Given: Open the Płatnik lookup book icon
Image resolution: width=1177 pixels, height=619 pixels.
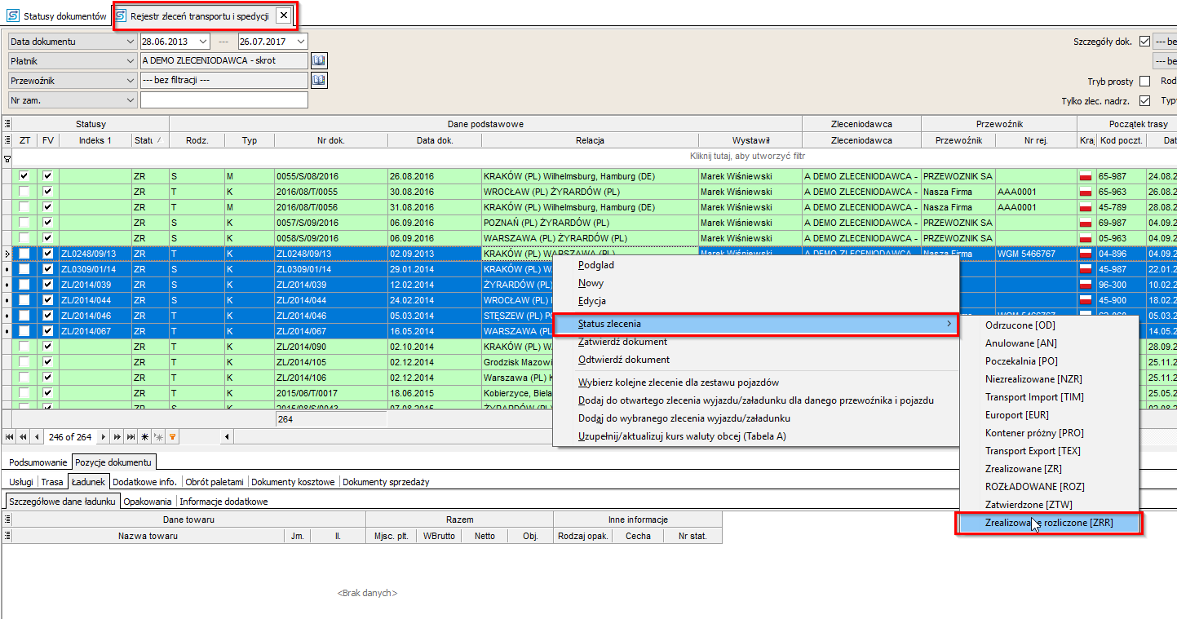Looking at the screenshot, I should coord(319,60).
